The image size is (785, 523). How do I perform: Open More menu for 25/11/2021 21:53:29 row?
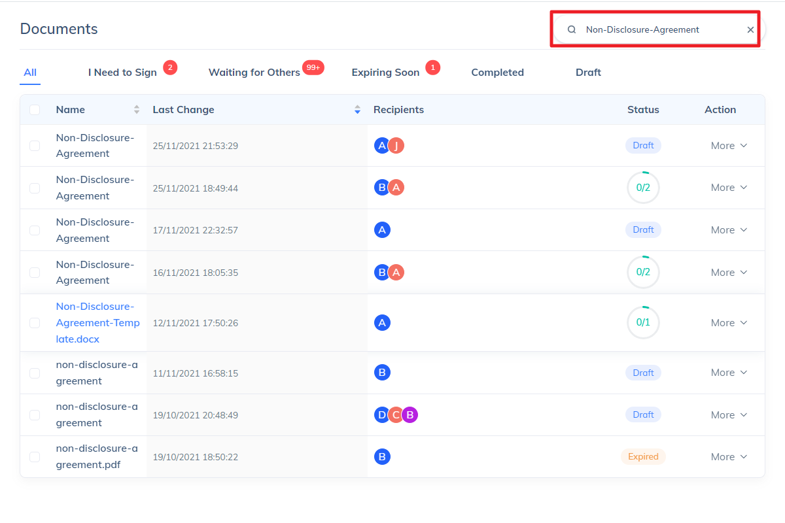[x=729, y=146]
